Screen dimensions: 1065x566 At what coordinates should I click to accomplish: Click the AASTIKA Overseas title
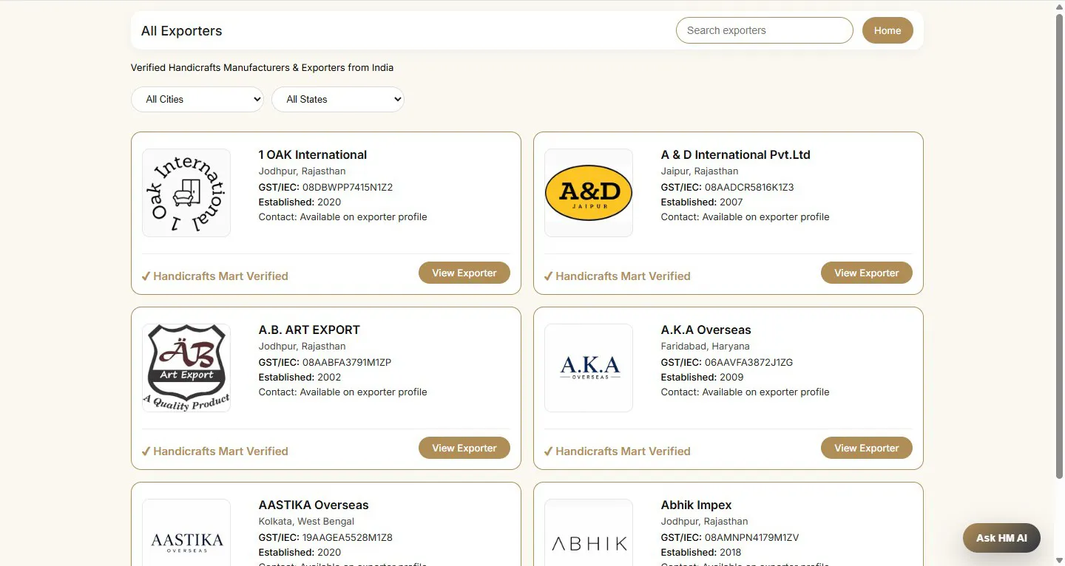tap(314, 505)
